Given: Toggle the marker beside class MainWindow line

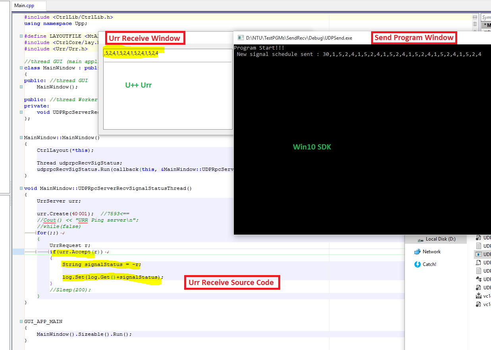Looking at the screenshot, I should 21,68.
